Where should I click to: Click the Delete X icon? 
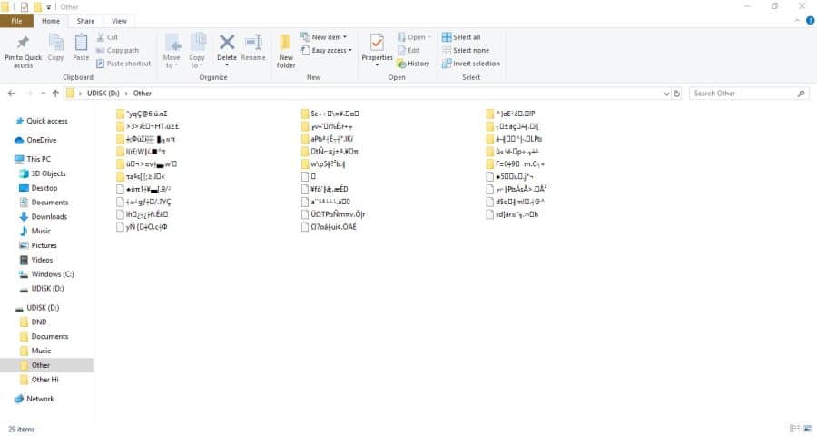pos(227,42)
